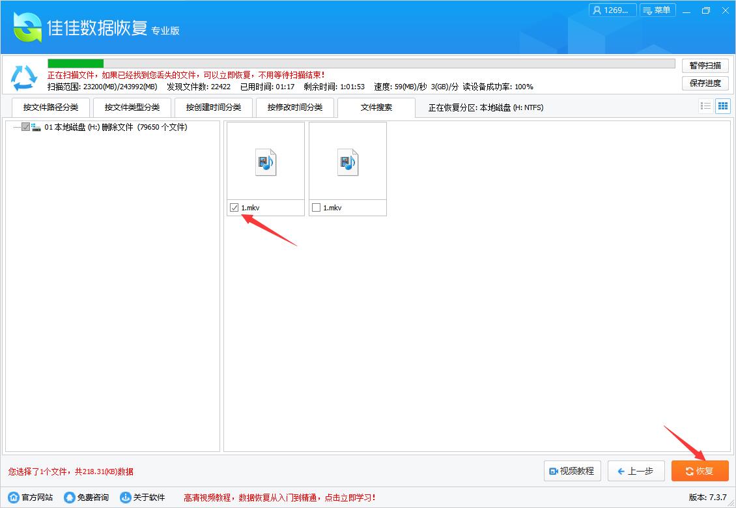Restore down the application window
Image resolution: width=736 pixels, height=508 pixels.
[x=706, y=10]
